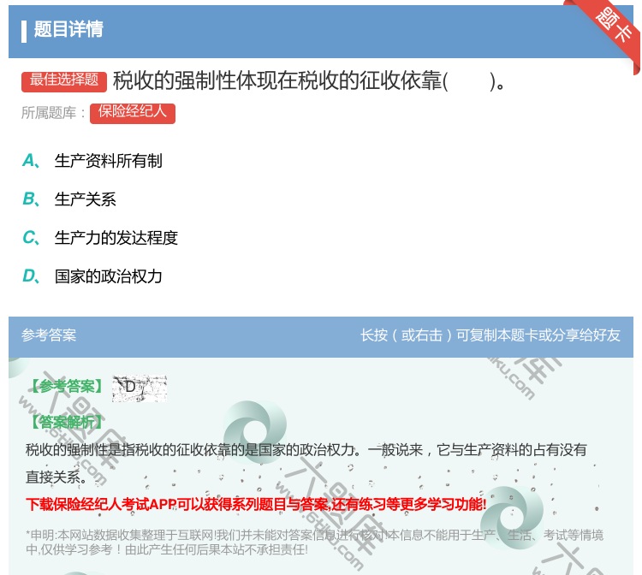Click the answer image showing D
This screenshot has height=575, width=642.
140,388
